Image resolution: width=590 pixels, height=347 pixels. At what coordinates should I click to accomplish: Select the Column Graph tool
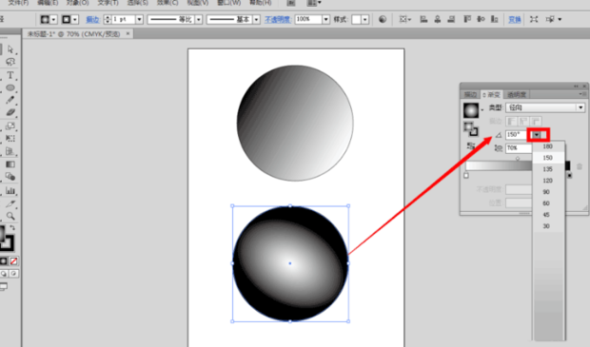tap(10, 190)
